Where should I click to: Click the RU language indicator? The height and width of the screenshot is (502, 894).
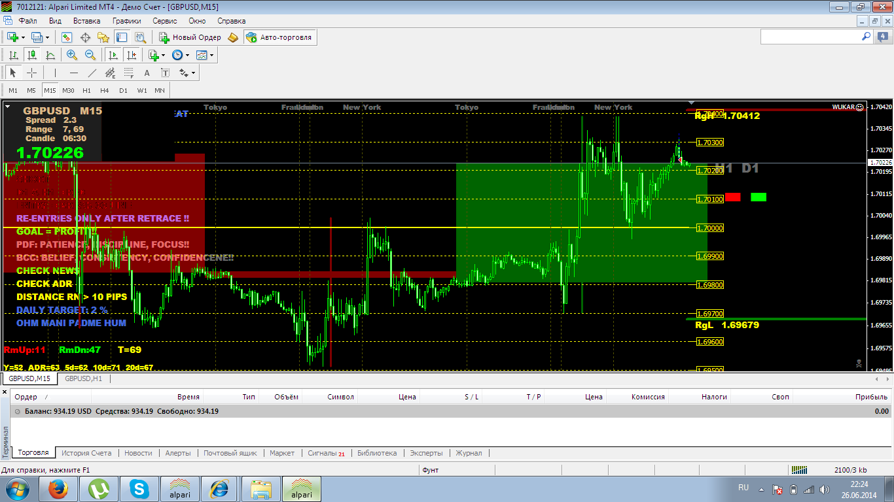coord(743,488)
